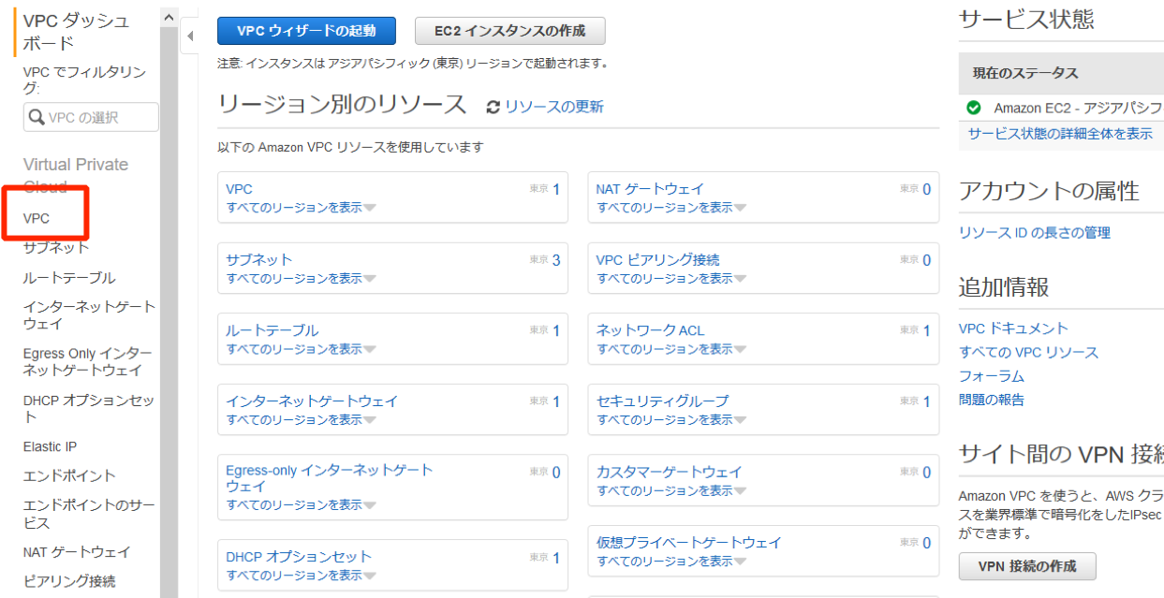Click the VPN connection creation button
The width and height of the screenshot is (1164, 598).
(x=1027, y=566)
